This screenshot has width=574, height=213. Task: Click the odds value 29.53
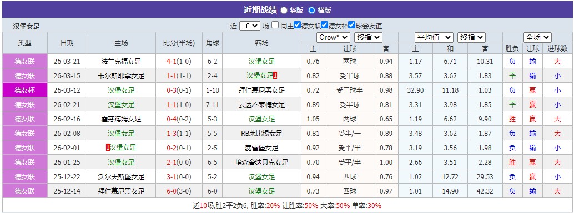click(485, 177)
